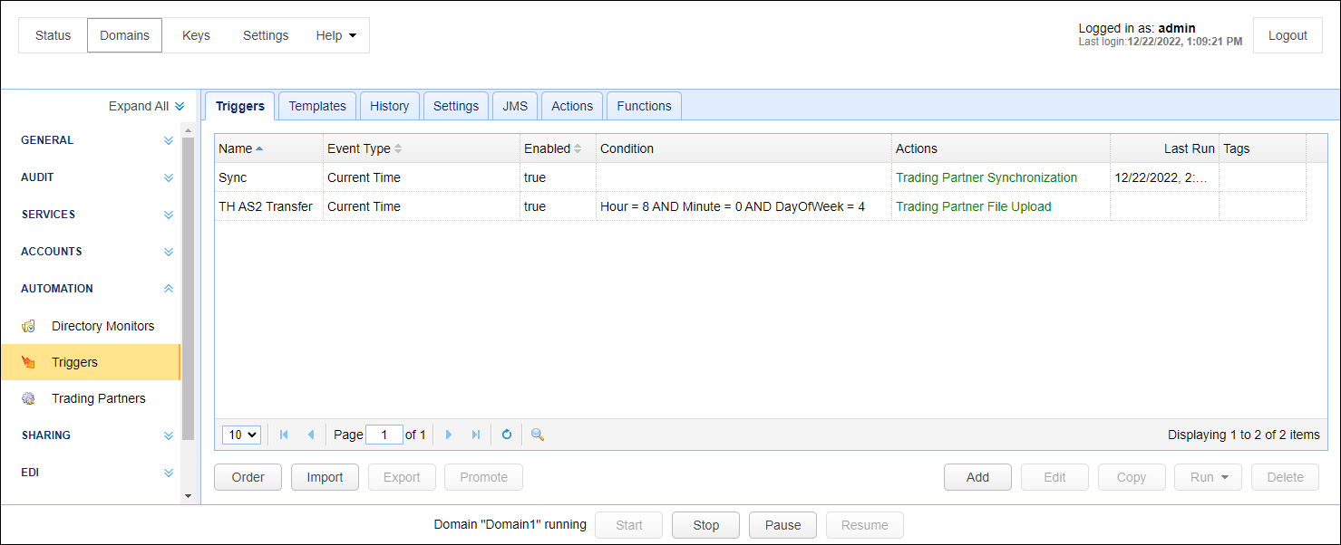This screenshot has height=545, width=1341.
Task: Open grid search magnifier
Action: tap(538, 435)
